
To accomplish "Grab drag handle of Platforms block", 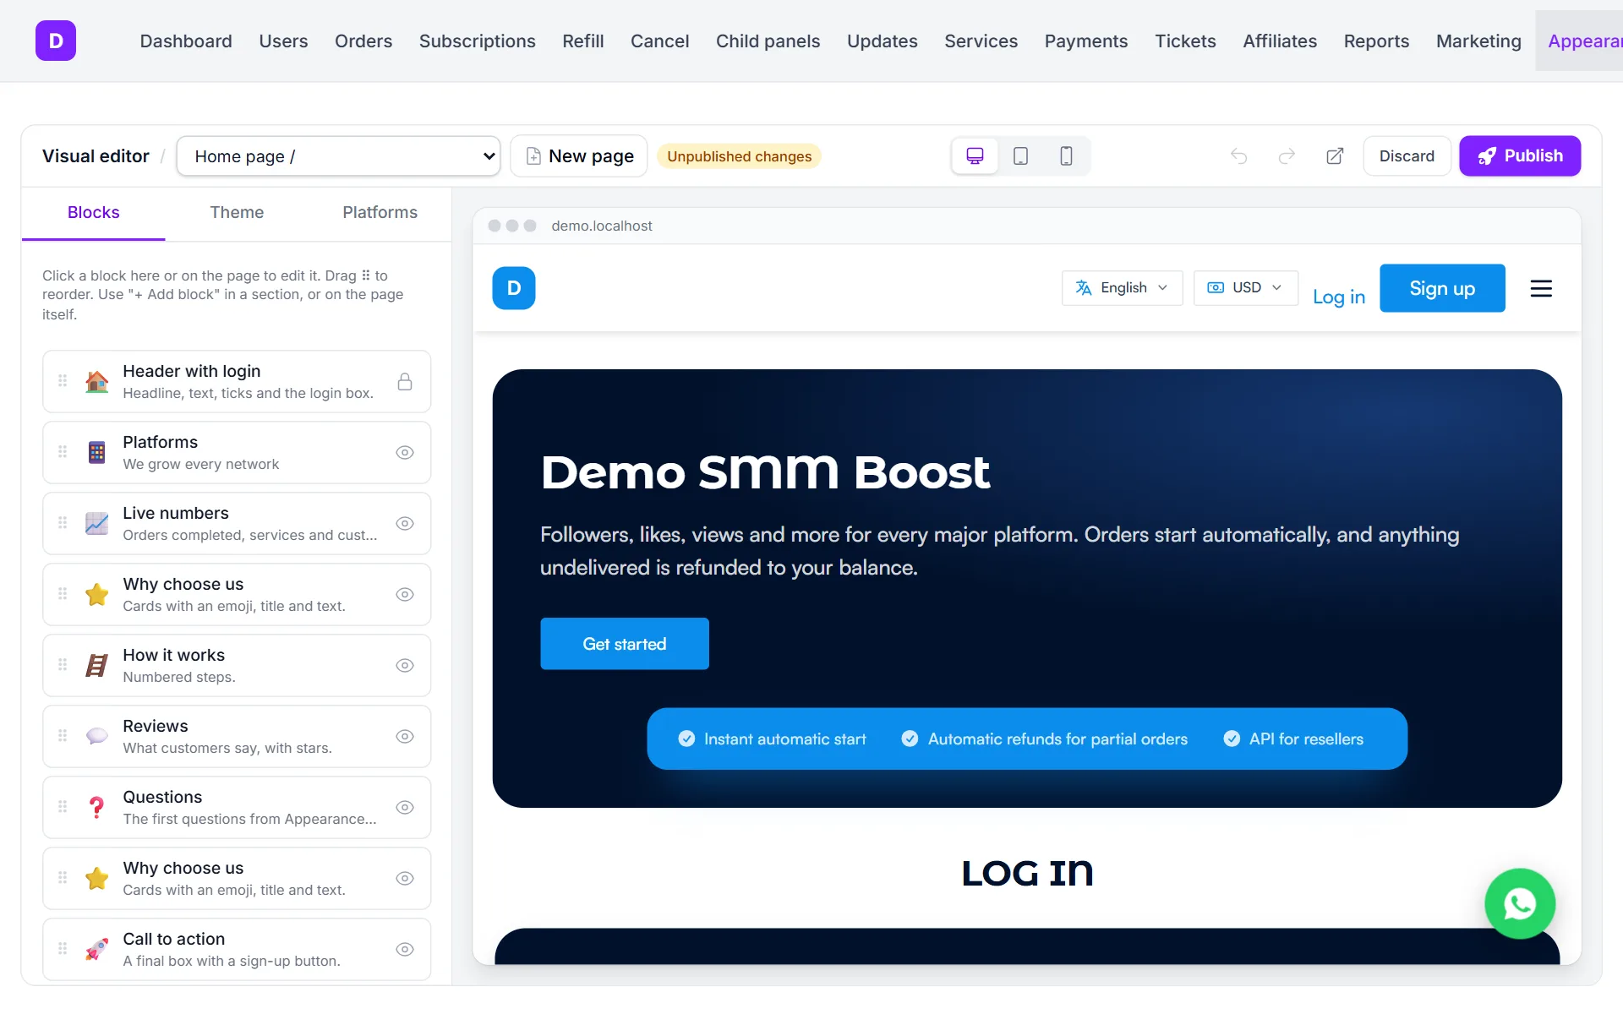I will tap(63, 452).
